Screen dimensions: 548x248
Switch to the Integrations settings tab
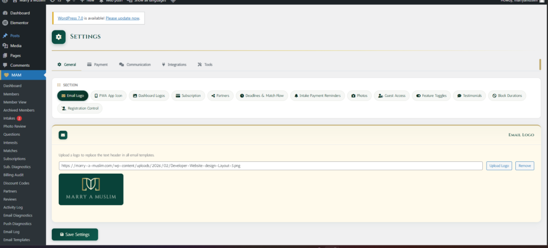click(x=174, y=65)
